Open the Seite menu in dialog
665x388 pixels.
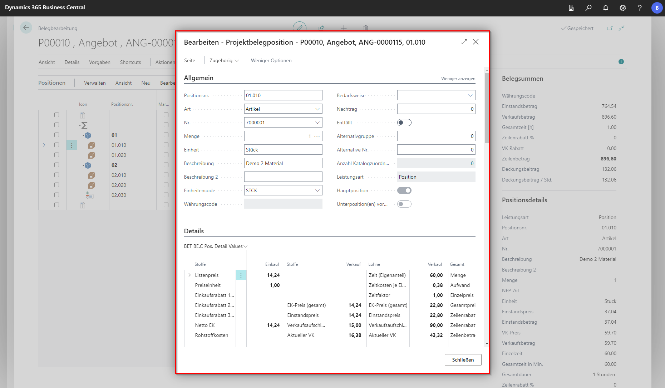point(189,60)
